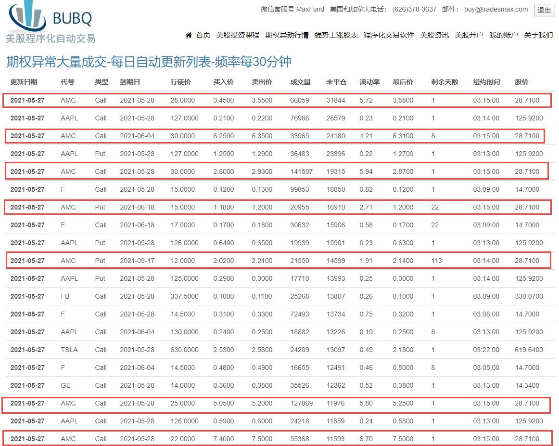Image resolution: width=559 pixels, height=446 pixels.
Task: Click the 代号 column header
Action: (68, 82)
